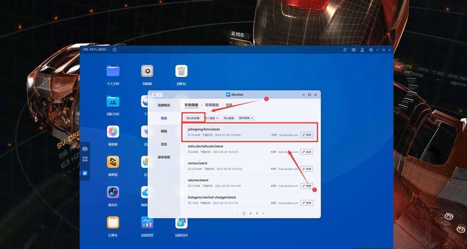Open the personal space folder icon
This screenshot has width=467, height=249.
point(113,71)
